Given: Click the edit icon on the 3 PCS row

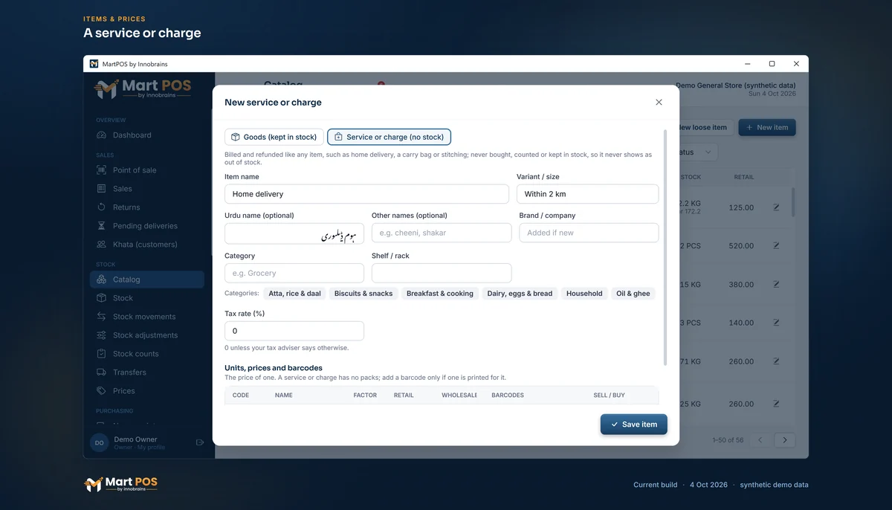Looking at the screenshot, I should pyautogui.click(x=776, y=323).
